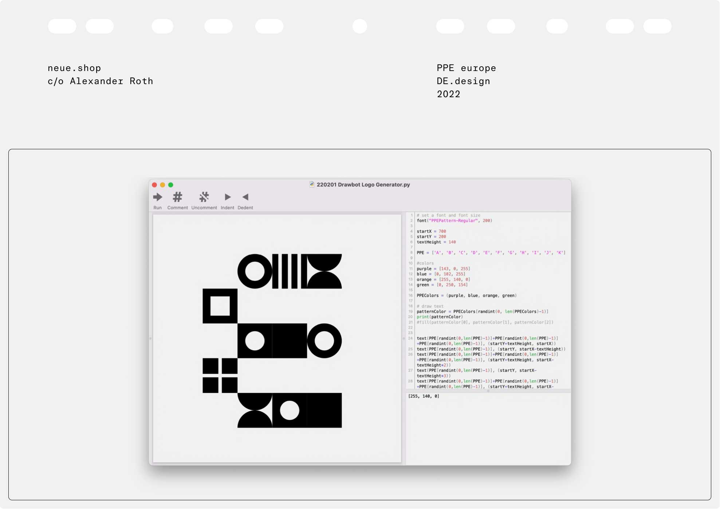Screen dimensions: 720x509
Task: Click the yellow minimize window button
Action: (162, 185)
